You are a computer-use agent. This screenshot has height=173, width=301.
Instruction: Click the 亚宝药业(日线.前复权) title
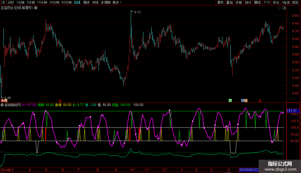17,8
